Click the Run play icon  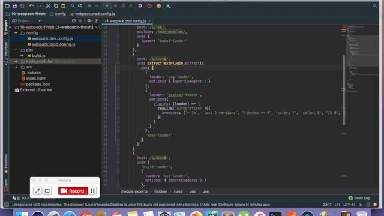click(116, 6)
